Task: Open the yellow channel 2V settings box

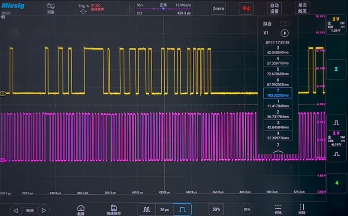Action: click(336, 25)
